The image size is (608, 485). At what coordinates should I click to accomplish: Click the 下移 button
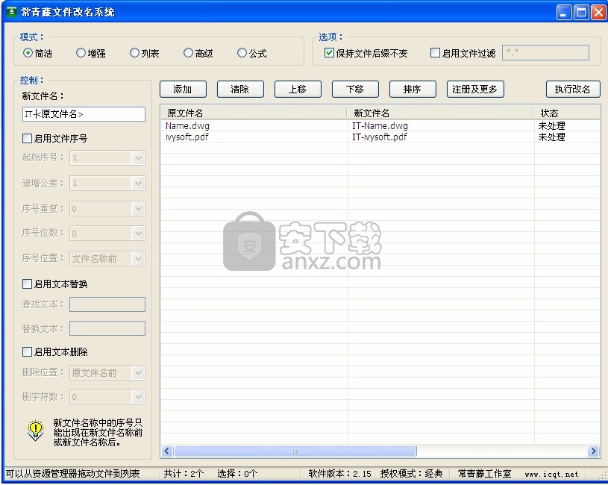[x=355, y=90]
